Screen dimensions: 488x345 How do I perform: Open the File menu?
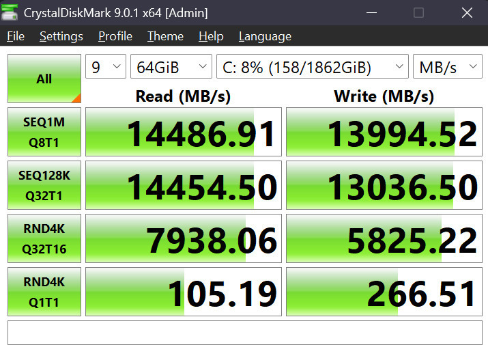click(x=15, y=36)
